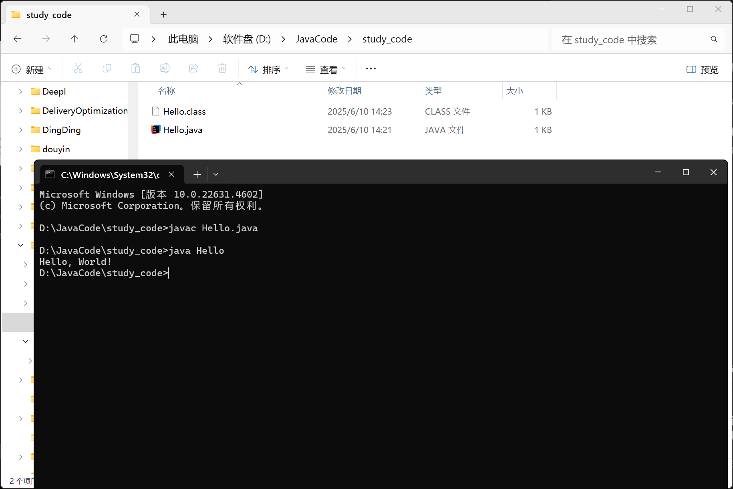Click 此电脑 in the address breadcrumb

coord(183,39)
